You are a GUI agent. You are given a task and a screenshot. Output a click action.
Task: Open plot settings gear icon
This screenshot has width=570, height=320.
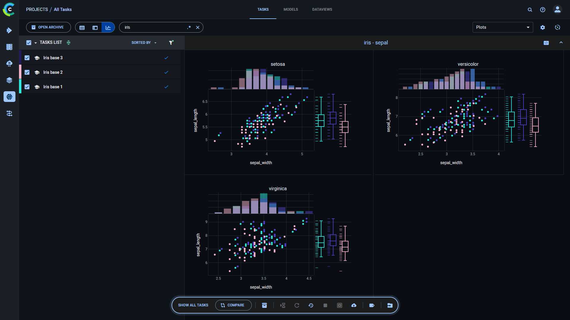(x=543, y=27)
